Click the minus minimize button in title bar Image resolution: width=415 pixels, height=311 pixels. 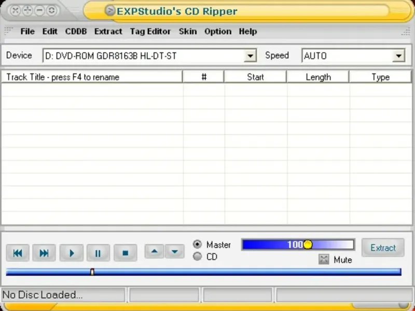point(39,10)
